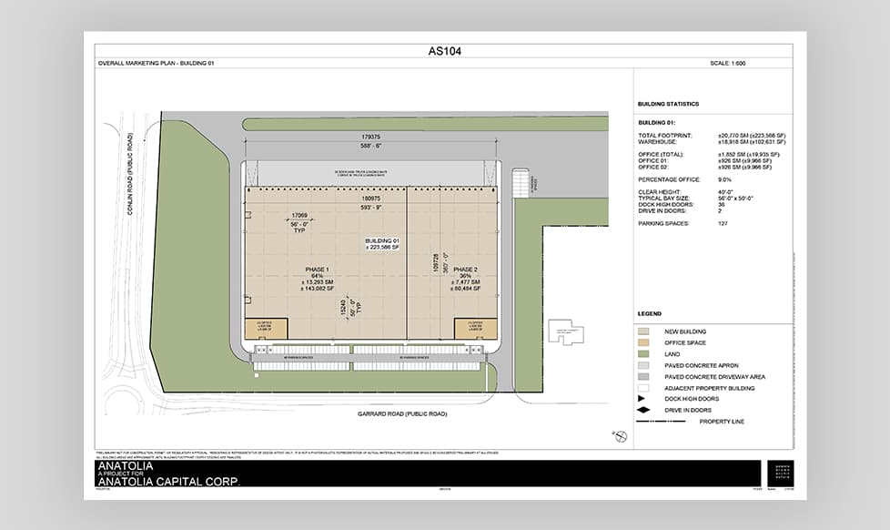Select the Office Space legend color swatch

tap(645, 342)
